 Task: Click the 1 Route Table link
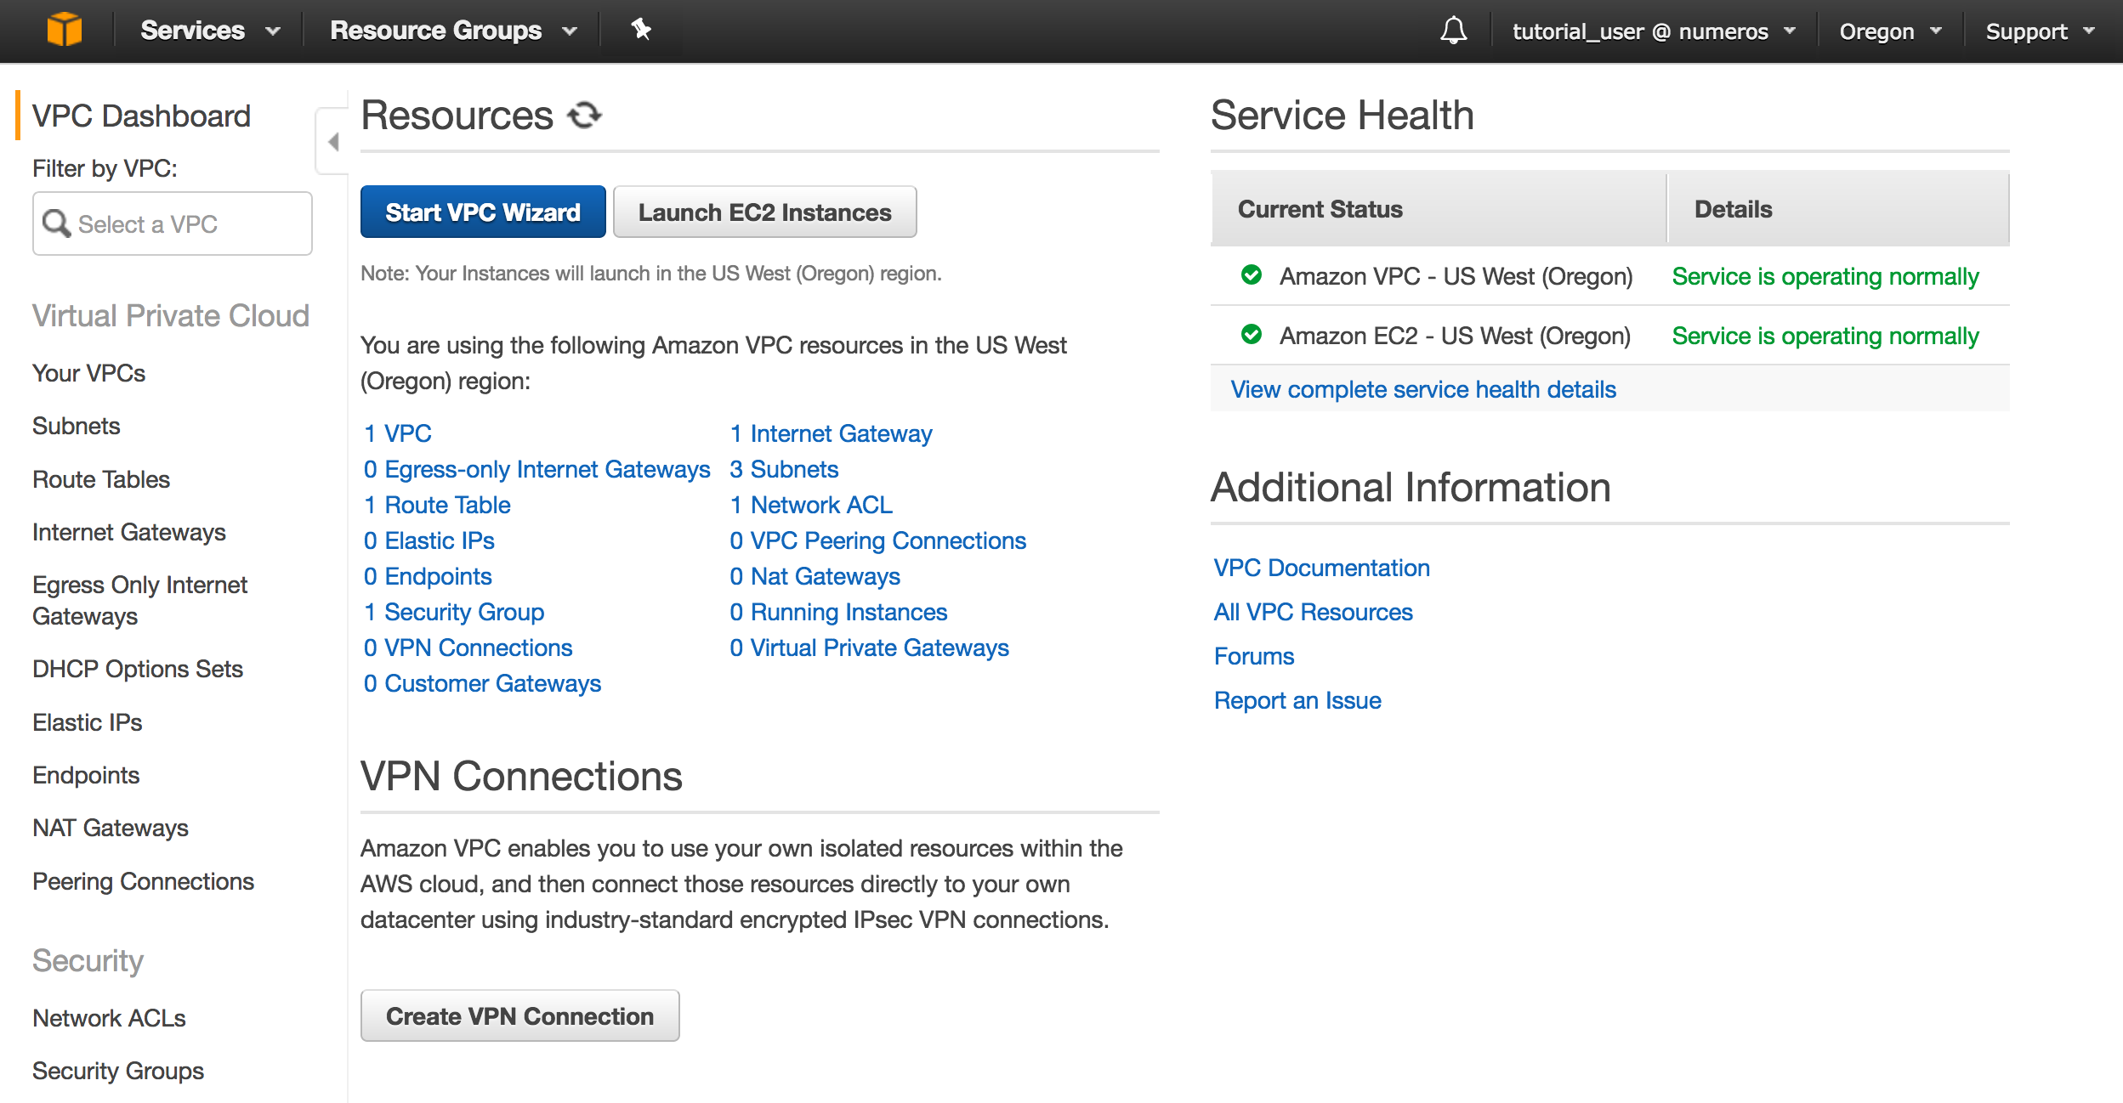coord(437,505)
